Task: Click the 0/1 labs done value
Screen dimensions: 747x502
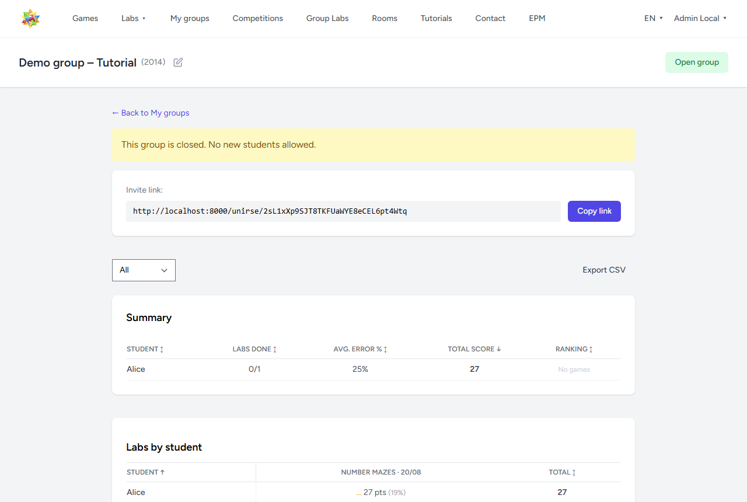Action: tap(254, 369)
